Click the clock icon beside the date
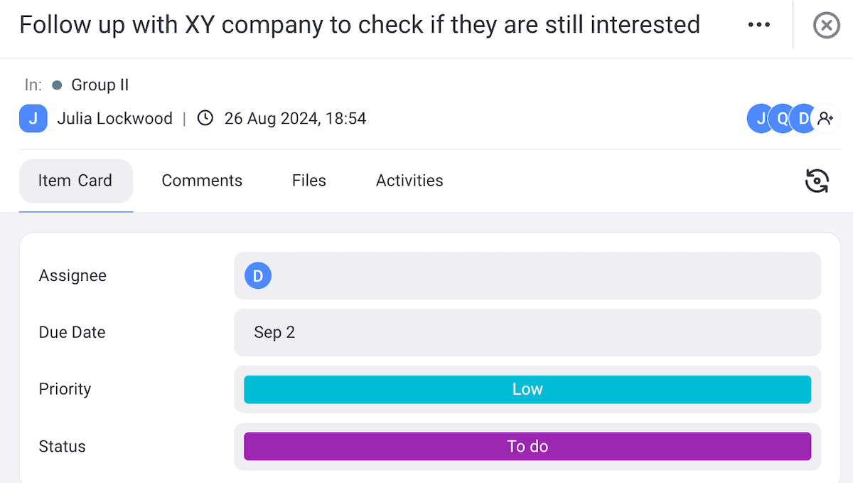This screenshot has width=853, height=483. click(205, 119)
